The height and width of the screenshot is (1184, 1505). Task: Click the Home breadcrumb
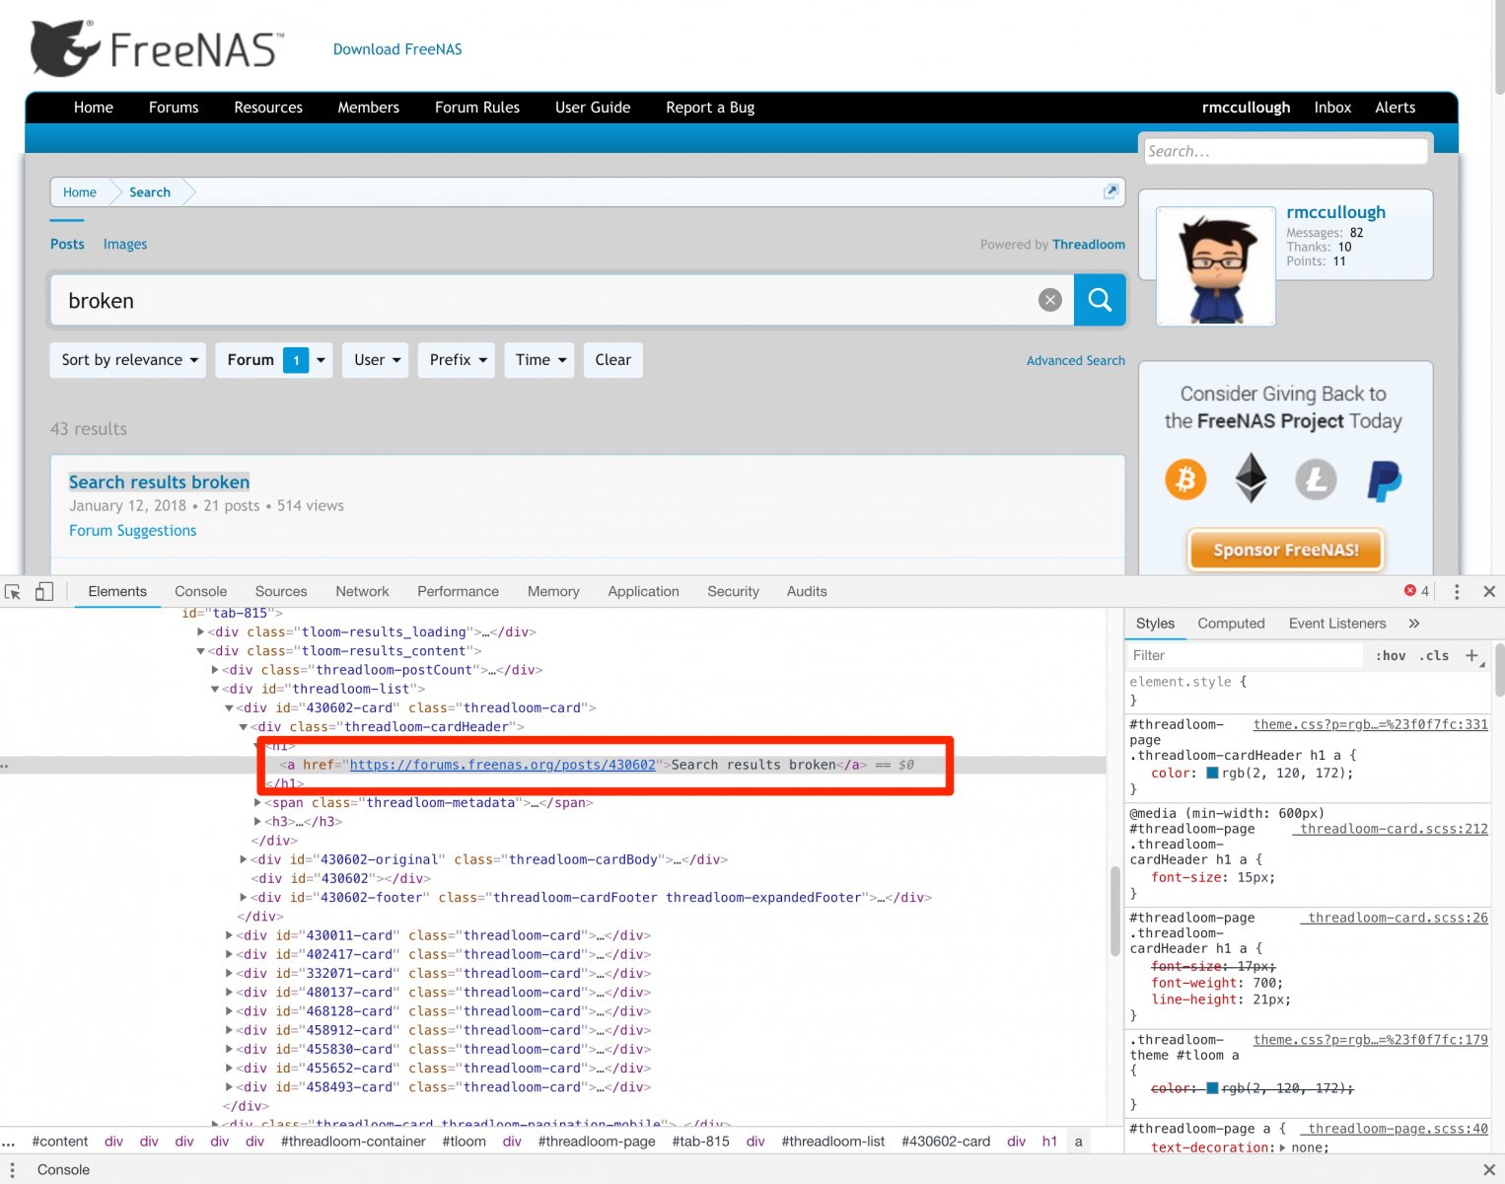(80, 192)
